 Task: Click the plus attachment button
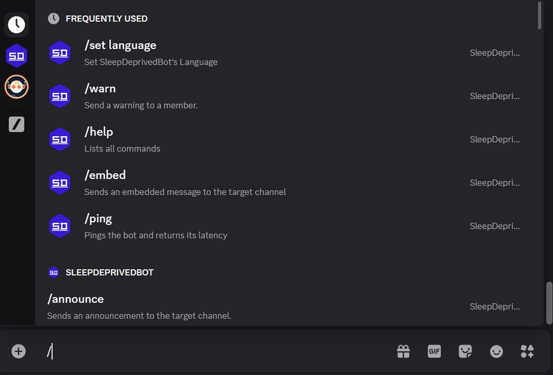click(19, 351)
